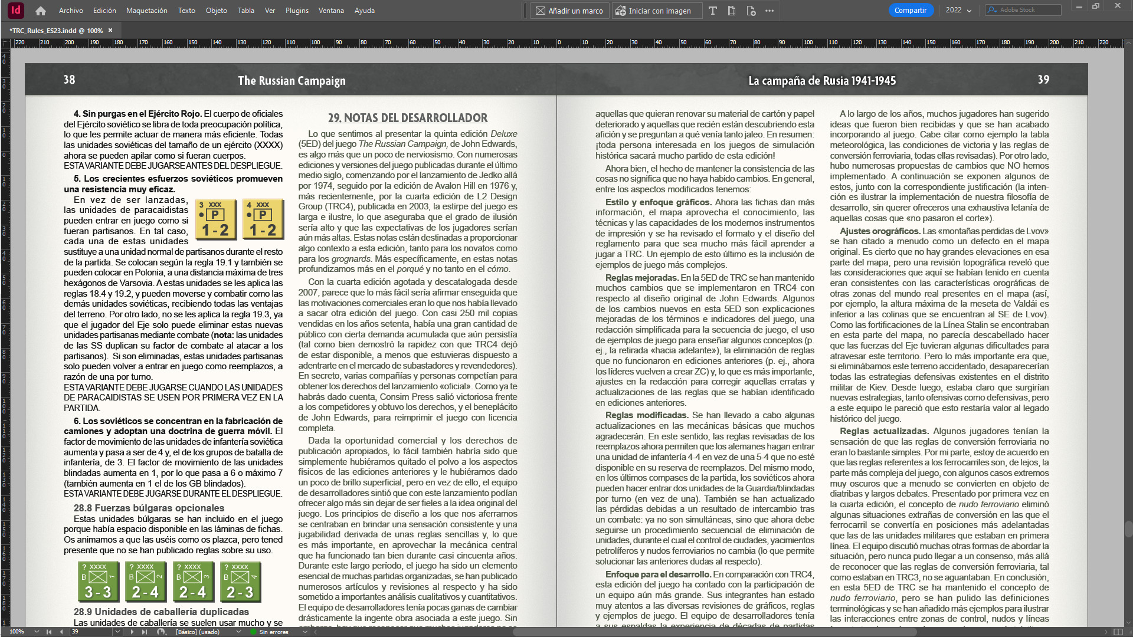1133x637 pixels.
Task: Click the green Bulgarian 3-3 counter image
Action: [x=98, y=582]
